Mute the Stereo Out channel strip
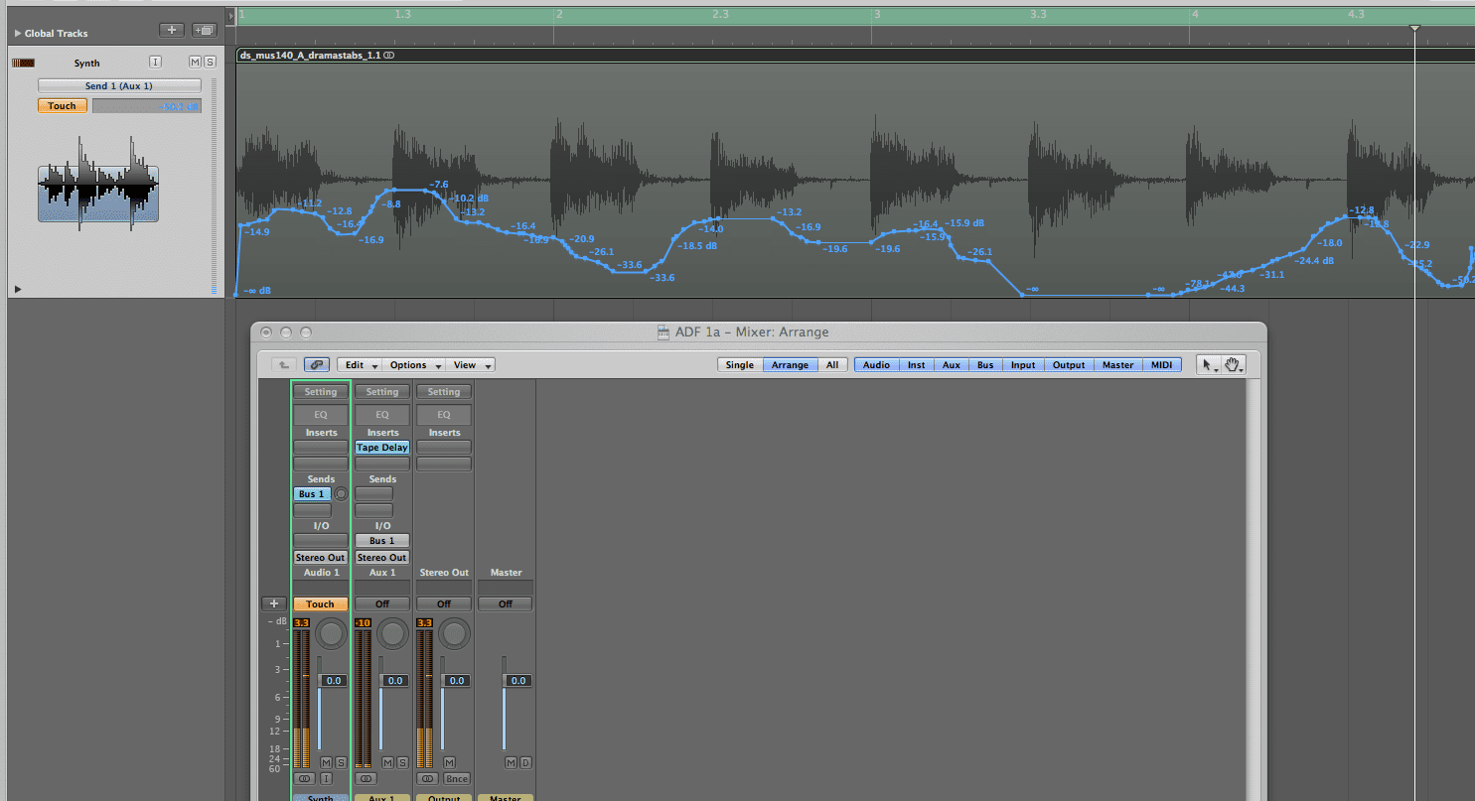 click(449, 762)
